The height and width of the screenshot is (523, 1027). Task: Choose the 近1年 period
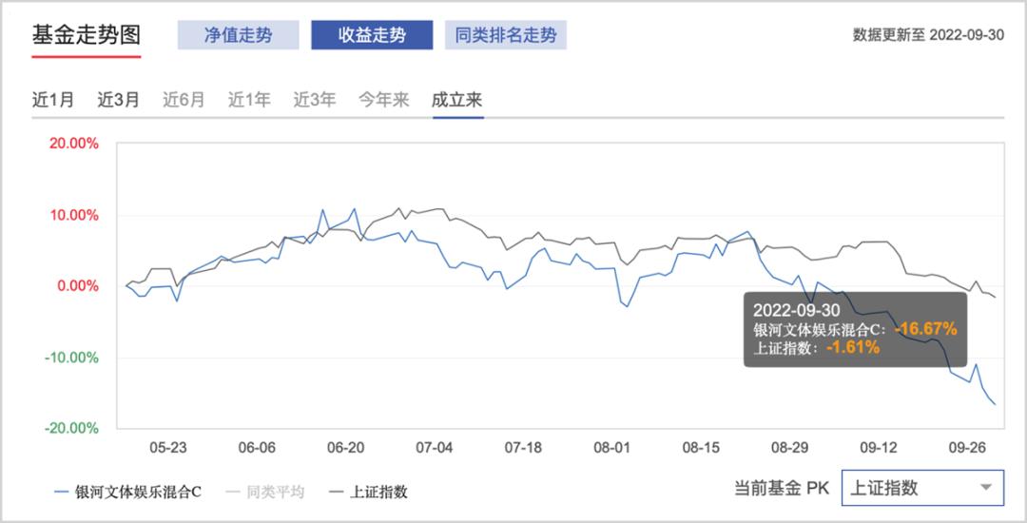[249, 99]
